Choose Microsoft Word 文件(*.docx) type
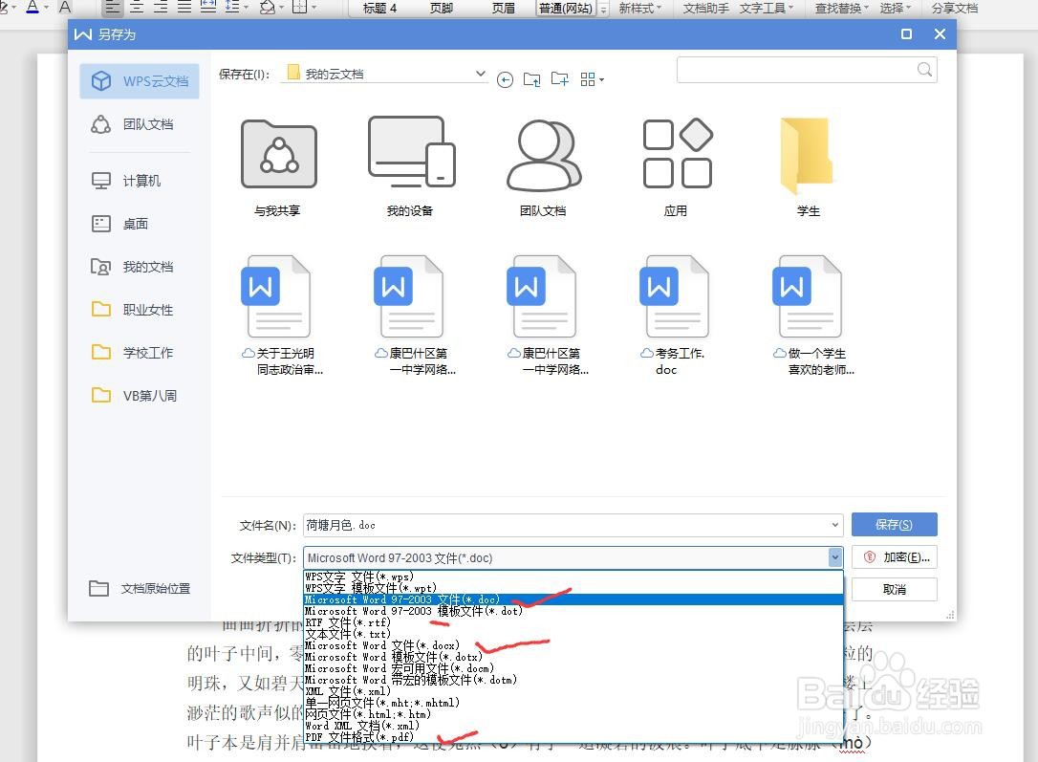Viewport: 1038px width, 762px height. pos(573,645)
